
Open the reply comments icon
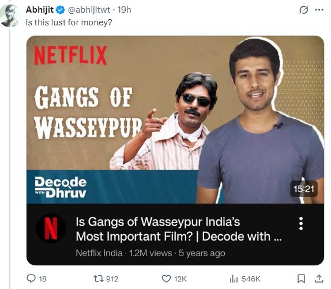(x=31, y=279)
